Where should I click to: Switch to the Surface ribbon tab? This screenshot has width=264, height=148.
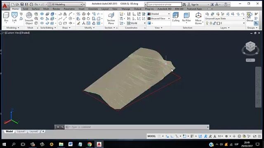[x=36, y=9]
